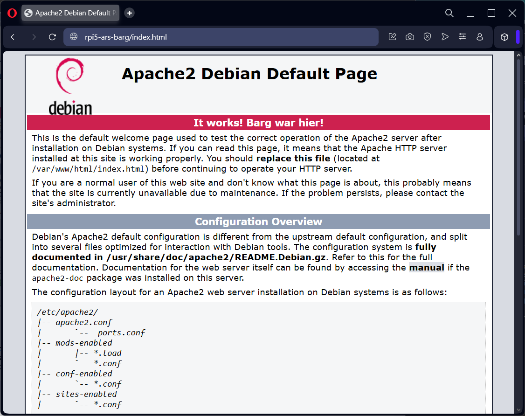This screenshot has height=416, width=525.
Task: Click the purple sidebar toggle strip
Action: (x=518, y=37)
